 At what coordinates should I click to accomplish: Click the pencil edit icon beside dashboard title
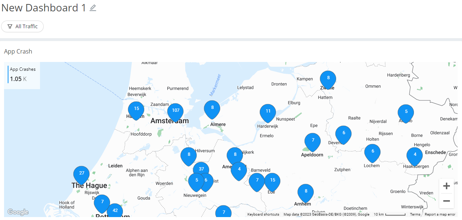click(93, 8)
